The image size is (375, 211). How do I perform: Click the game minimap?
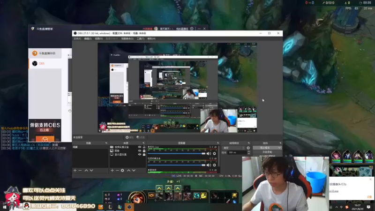tap(351, 171)
